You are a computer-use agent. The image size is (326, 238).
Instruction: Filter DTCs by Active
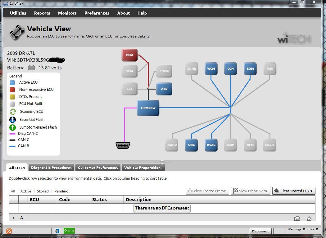point(26,191)
